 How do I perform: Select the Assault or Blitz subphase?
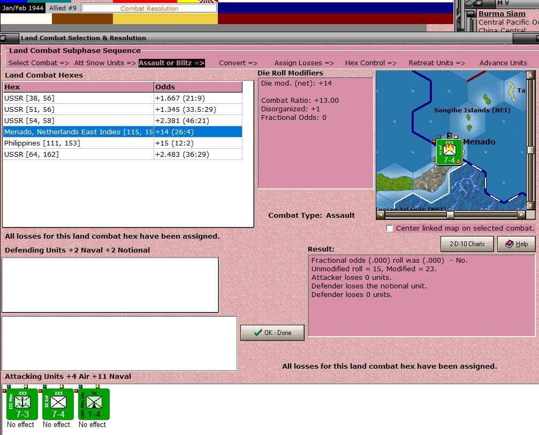pyautogui.click(x=171, y=63)
